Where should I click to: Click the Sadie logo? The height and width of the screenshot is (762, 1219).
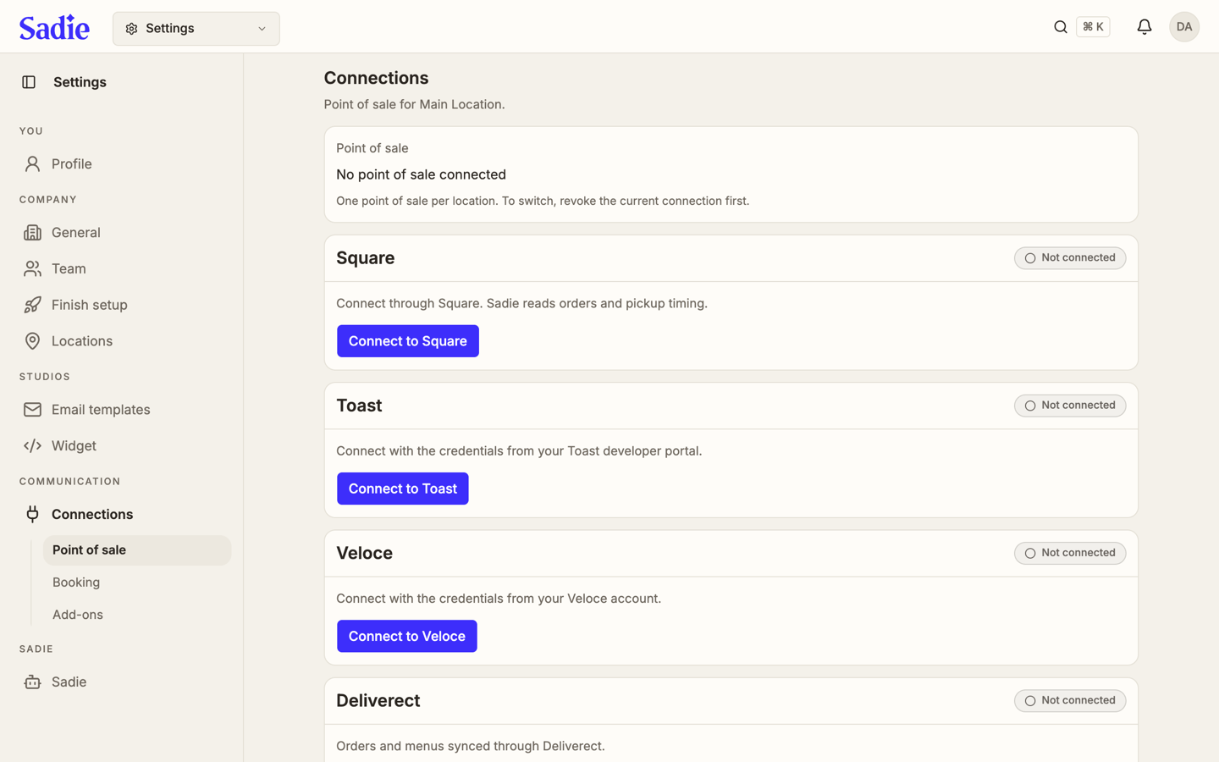coord(54,28)
